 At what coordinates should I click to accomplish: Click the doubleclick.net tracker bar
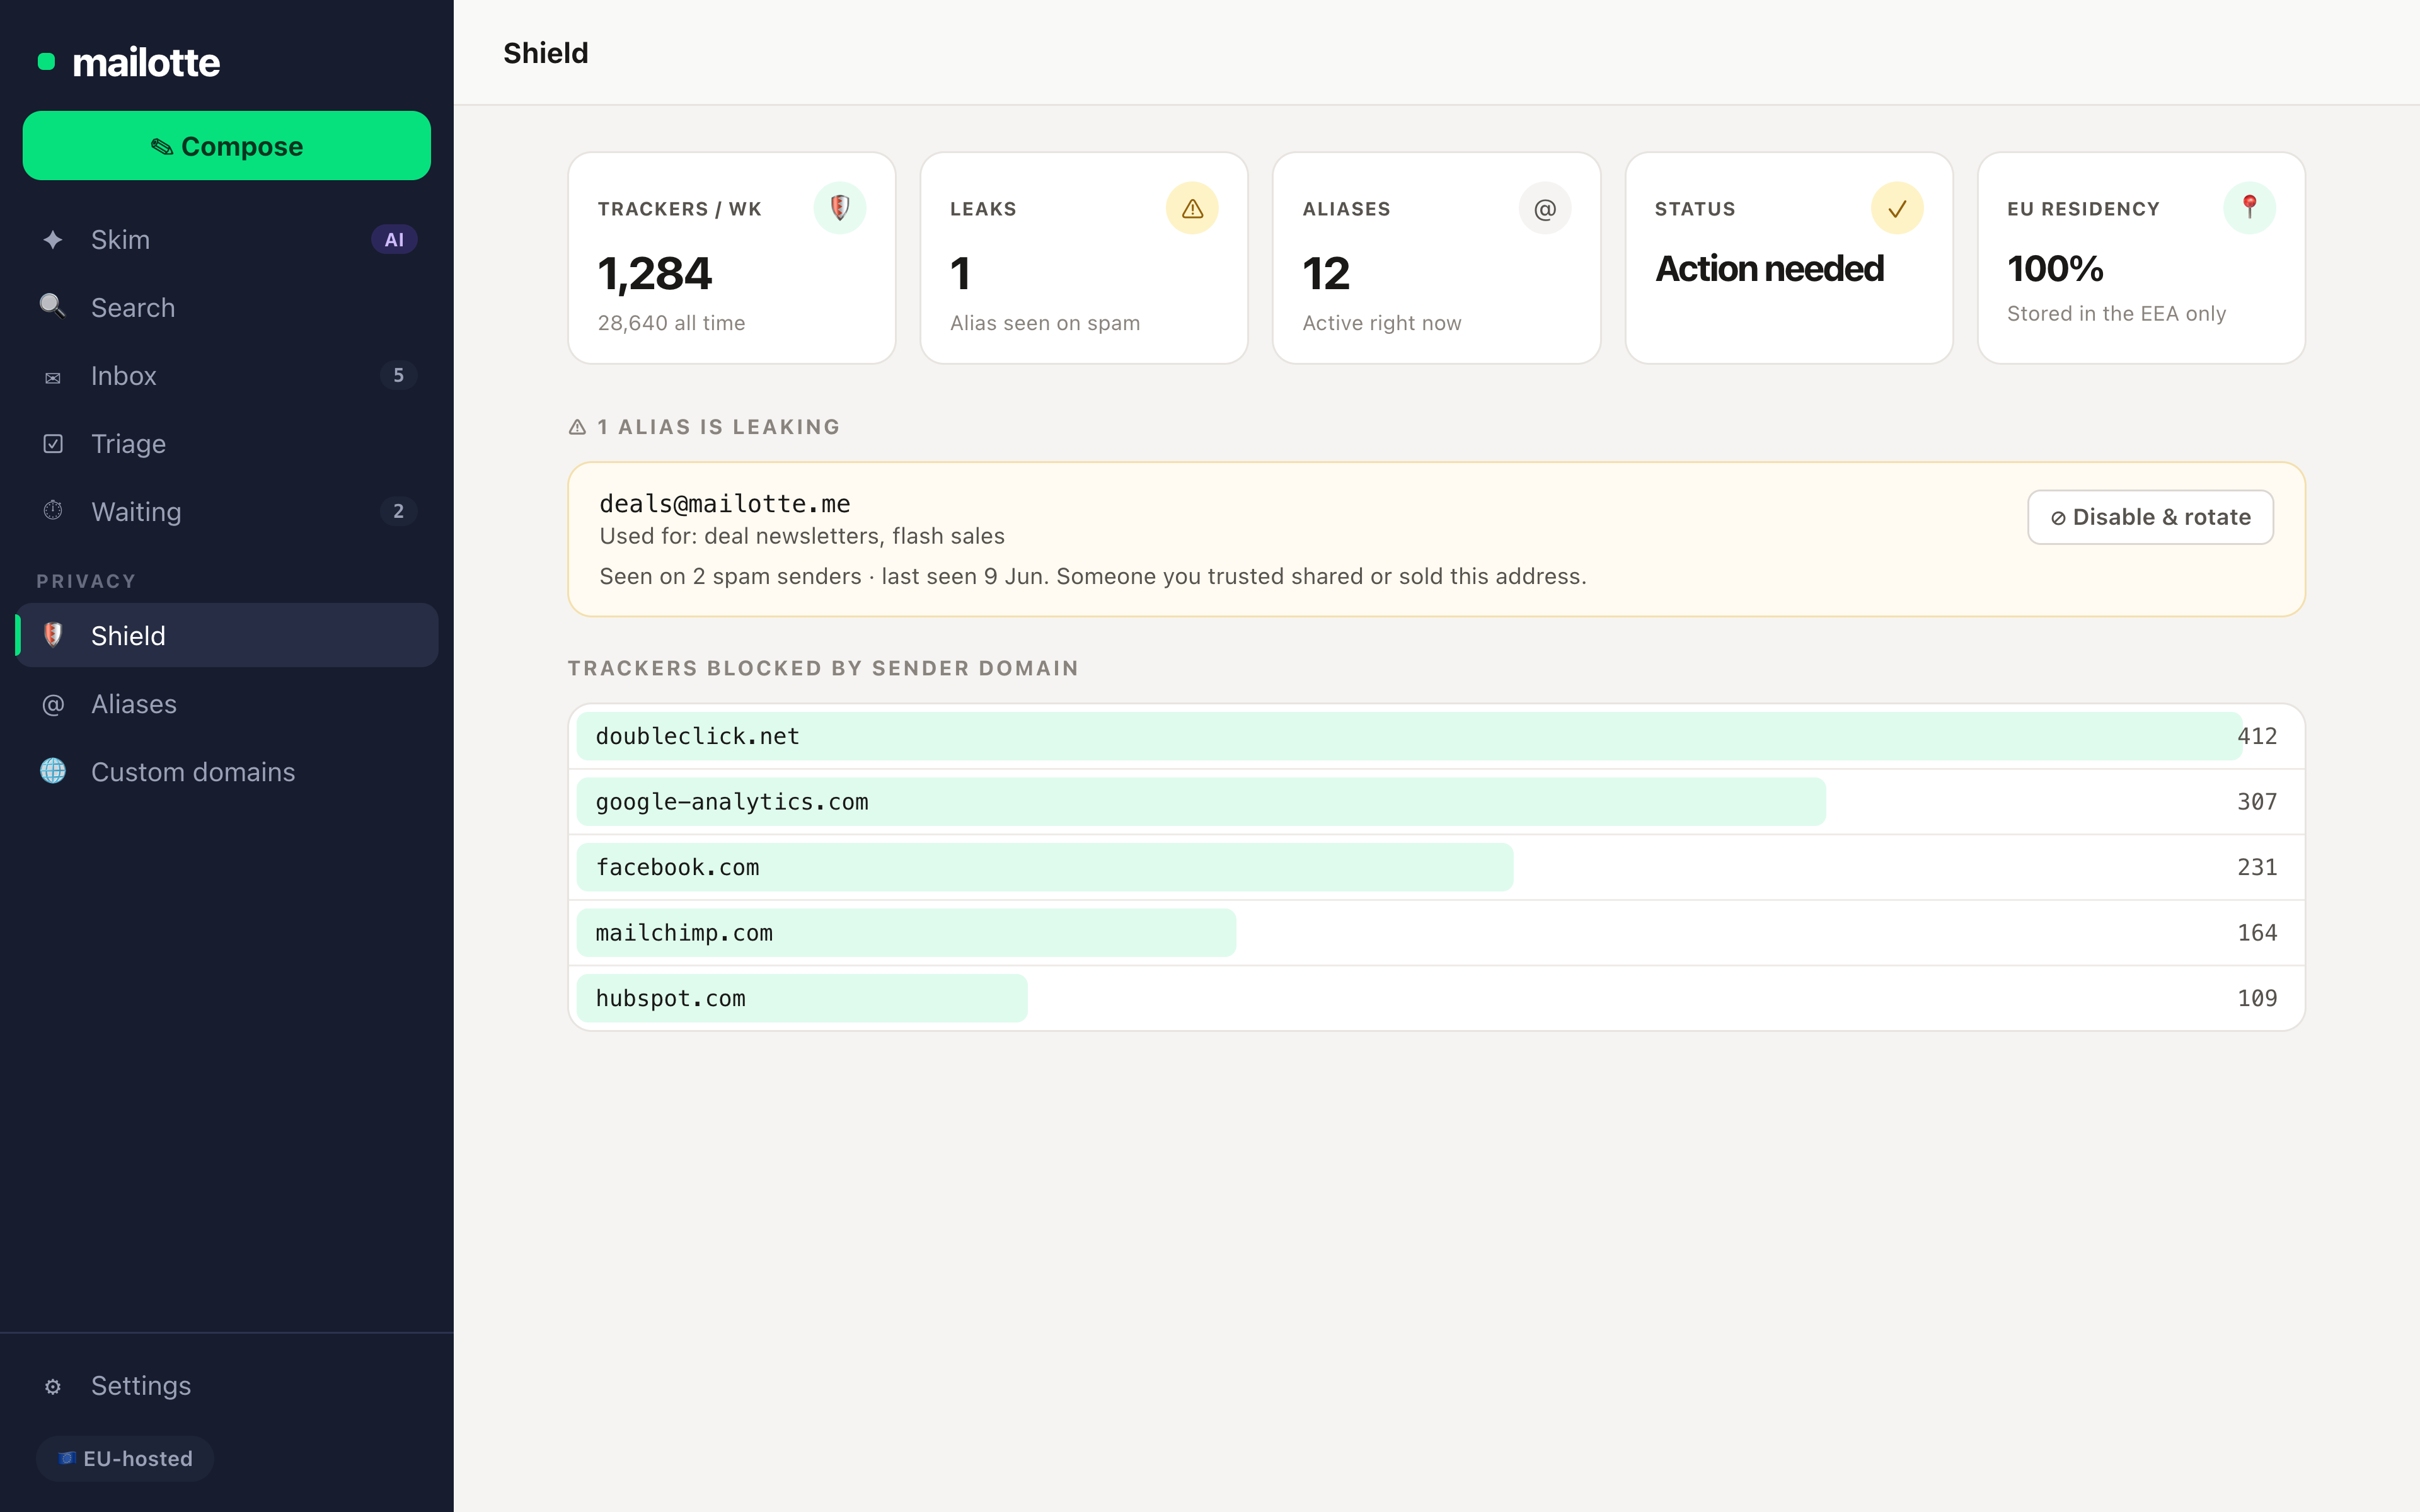coord(1409,736)
